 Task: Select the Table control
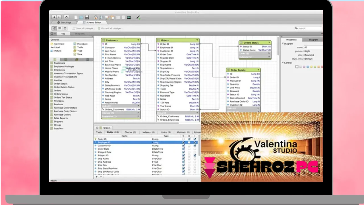click(78, 47)
